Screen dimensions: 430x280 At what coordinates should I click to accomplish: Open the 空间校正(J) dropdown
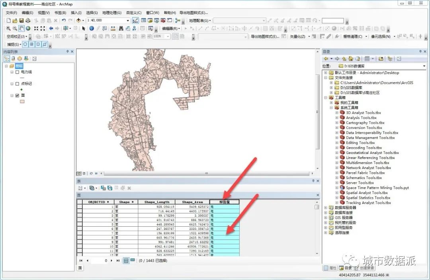tap(17, 37)
